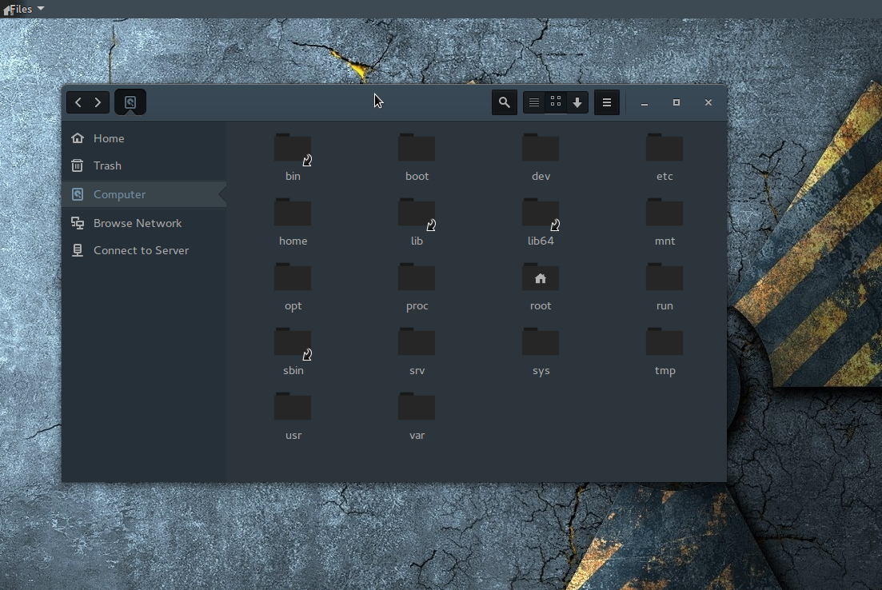The image size is (882, 590).
Task: Select the usr folder icon
Action: [293, 407]
